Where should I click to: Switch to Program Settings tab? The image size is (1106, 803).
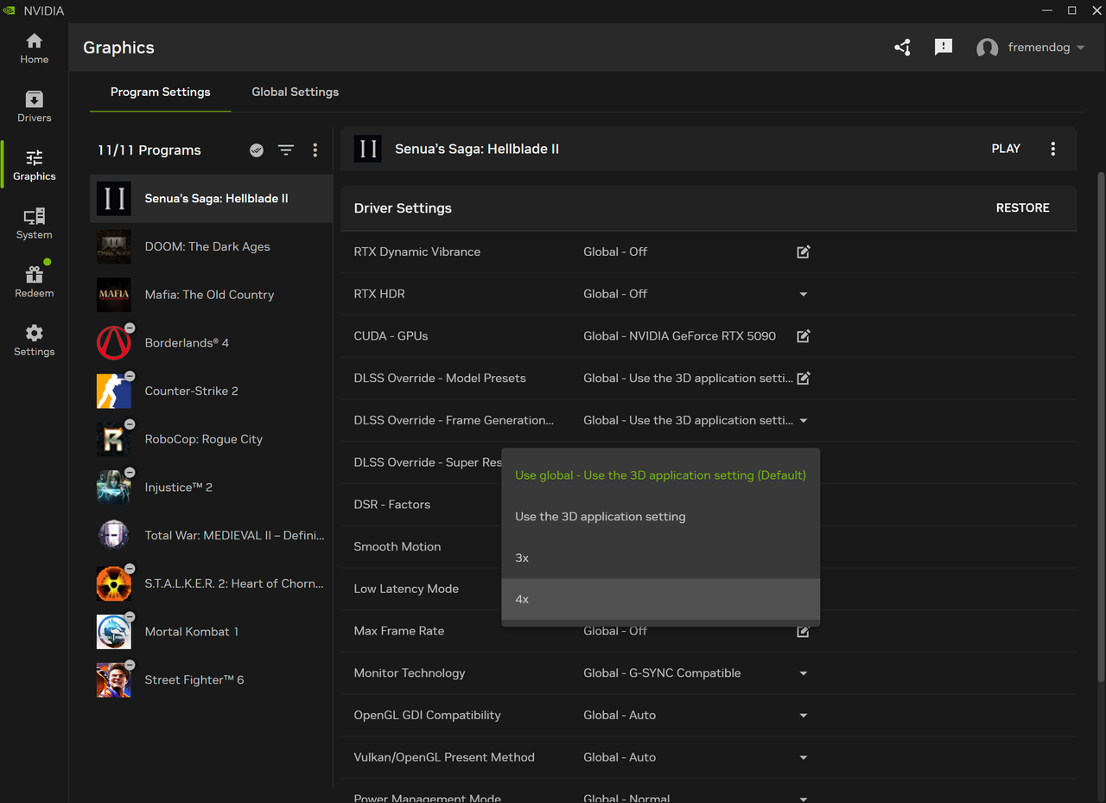tap(161, 92)
